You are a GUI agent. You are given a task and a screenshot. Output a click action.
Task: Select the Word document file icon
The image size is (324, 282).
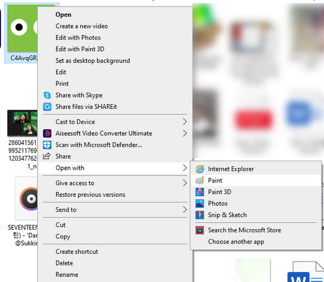(x=306, y=271)
